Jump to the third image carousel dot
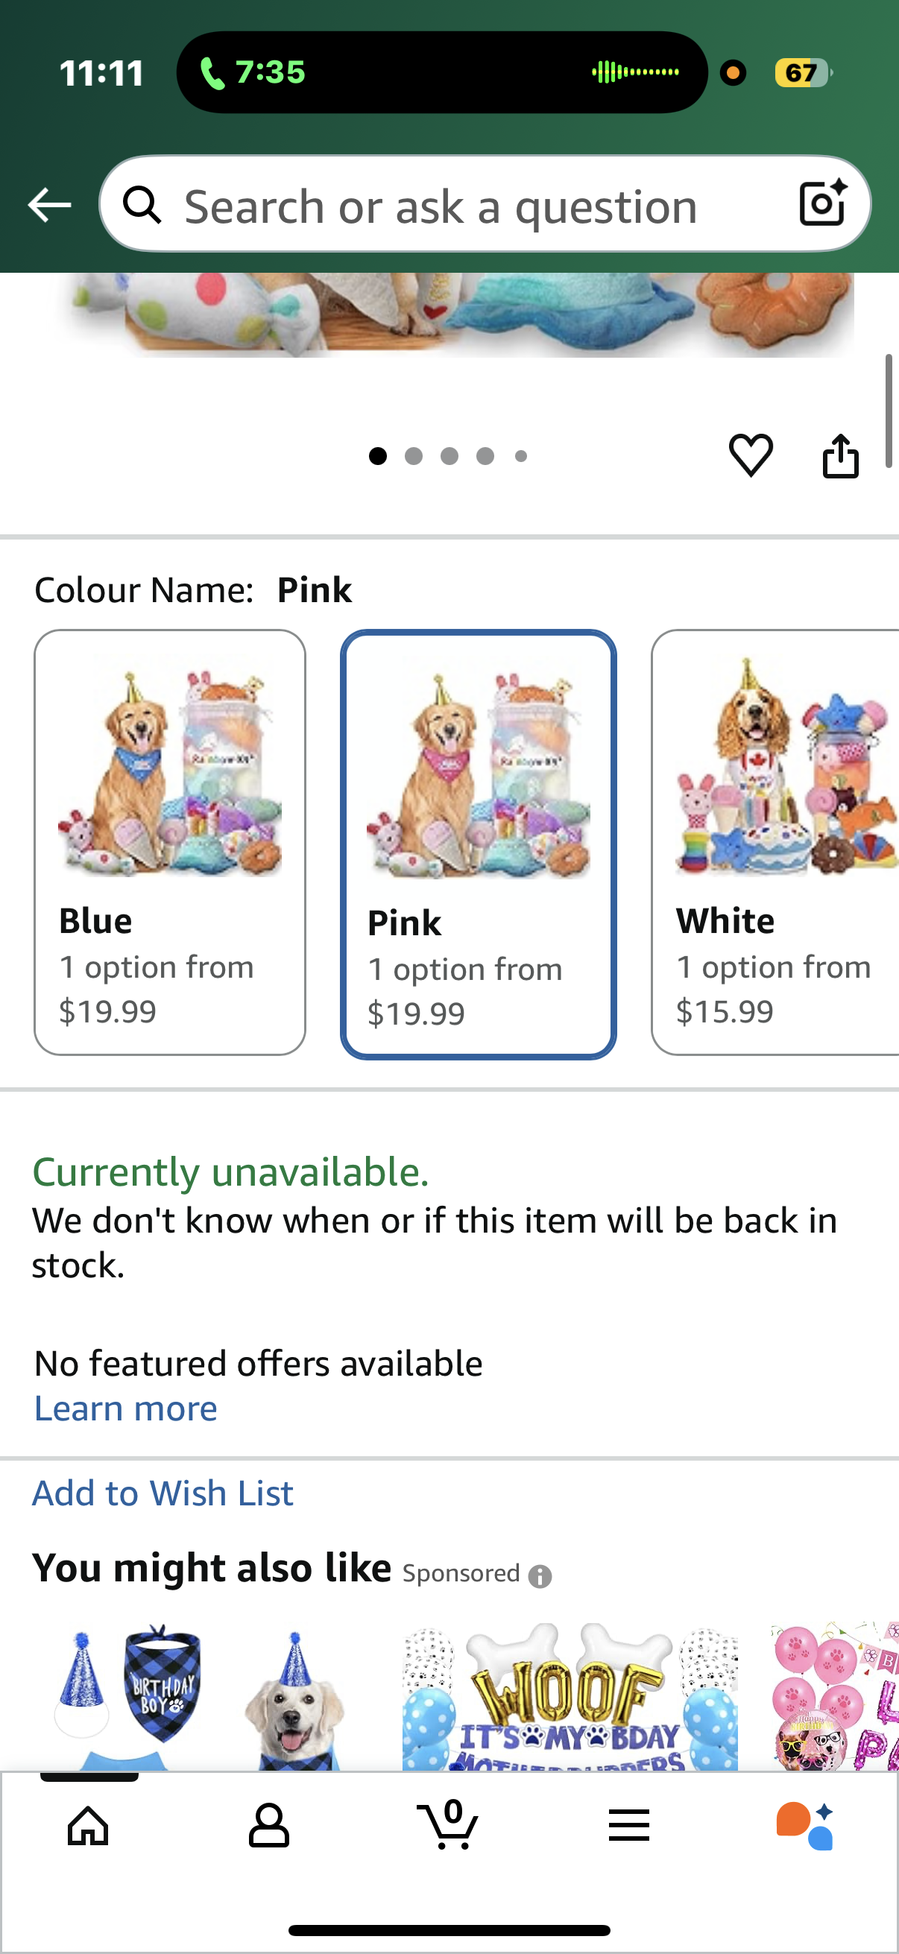The height and width of the screenshot is (1954, 899). click(449, 455)
